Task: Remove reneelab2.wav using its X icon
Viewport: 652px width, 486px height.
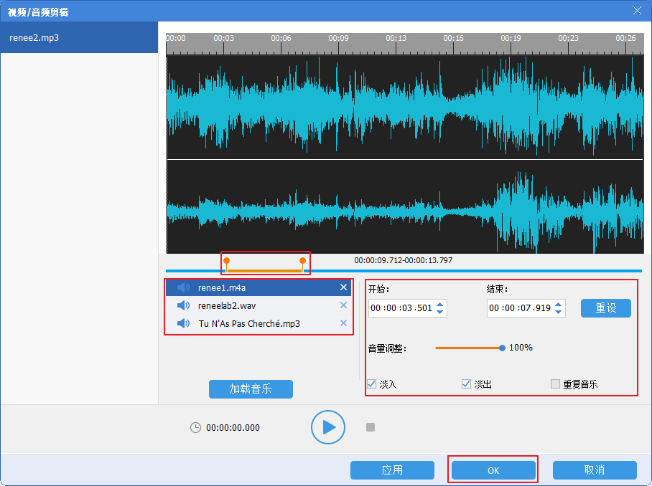Action: (343, 306)
